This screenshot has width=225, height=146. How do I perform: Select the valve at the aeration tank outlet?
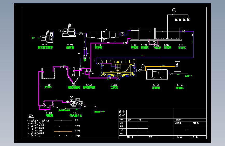click(183, 31)
